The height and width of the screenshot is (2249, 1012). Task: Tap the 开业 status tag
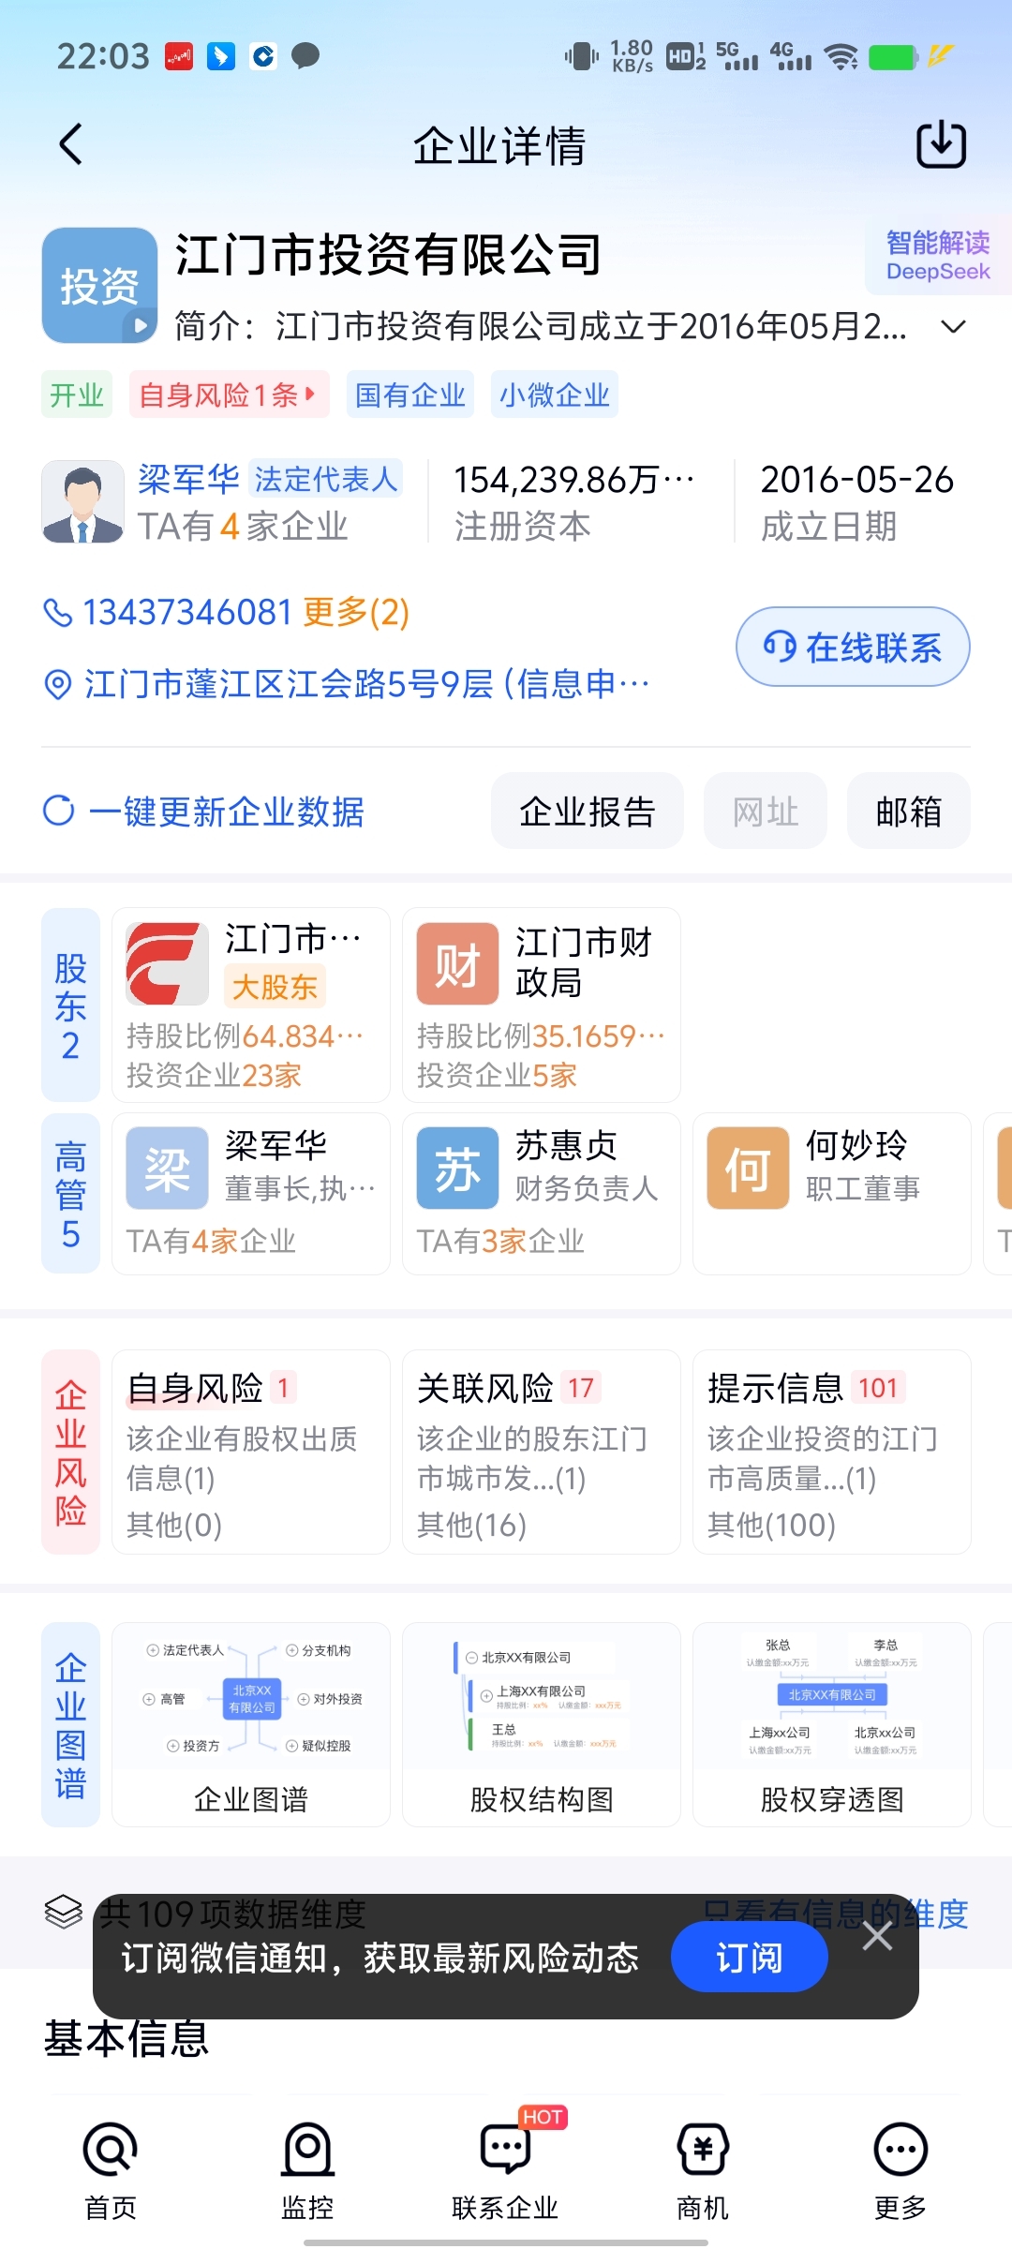click(77, 395)
